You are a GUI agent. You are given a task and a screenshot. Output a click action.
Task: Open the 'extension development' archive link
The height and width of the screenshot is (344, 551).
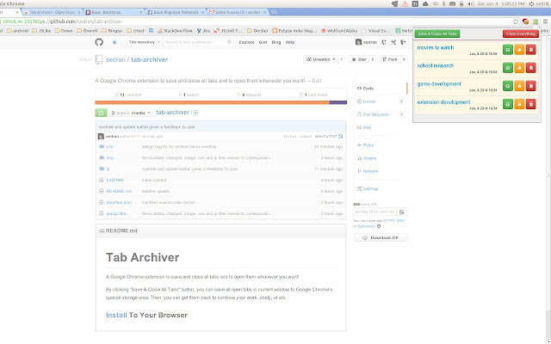click(443, 102)
